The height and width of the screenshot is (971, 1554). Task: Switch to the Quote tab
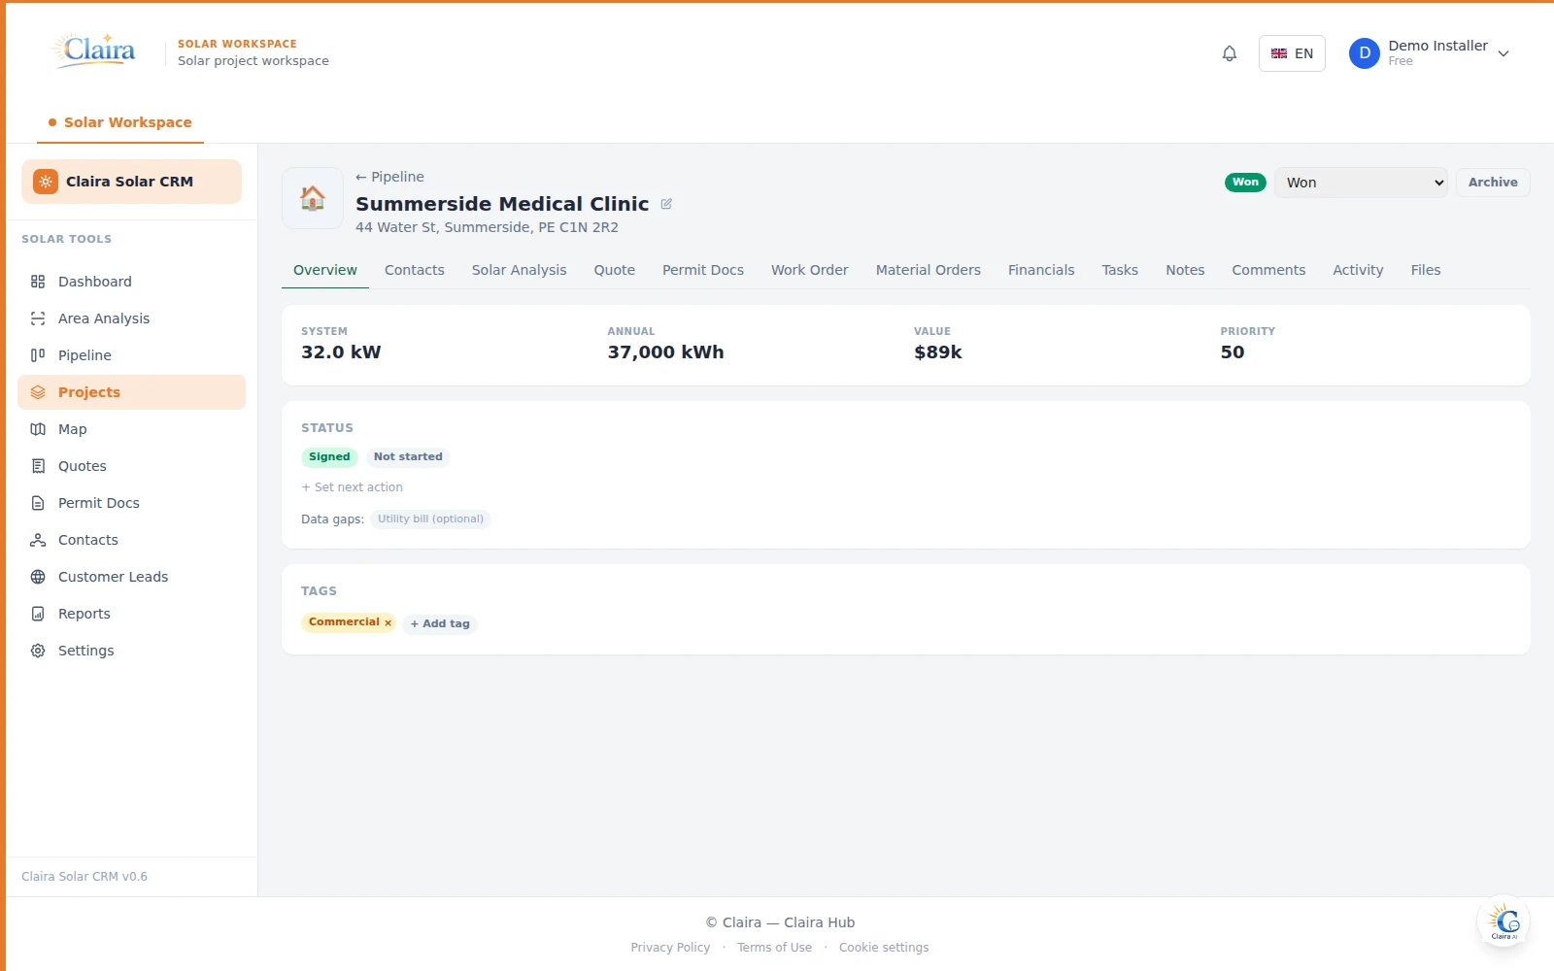click(615, 270)
